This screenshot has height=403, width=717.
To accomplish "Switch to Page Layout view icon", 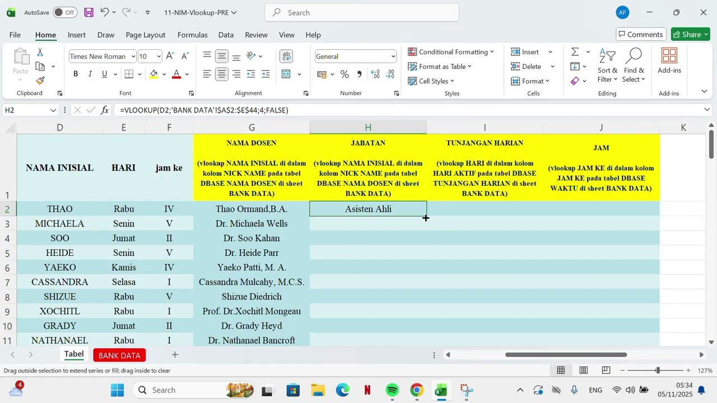I will [583, 371].
